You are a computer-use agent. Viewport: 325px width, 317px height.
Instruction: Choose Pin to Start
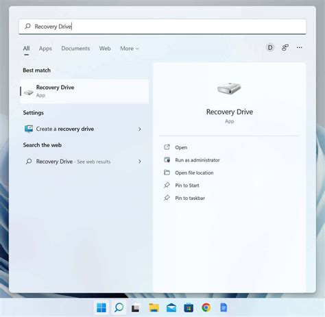(187, 186)
